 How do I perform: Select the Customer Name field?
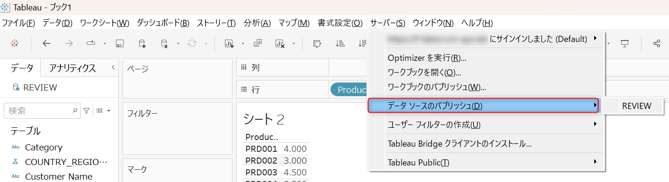(59, 177)
